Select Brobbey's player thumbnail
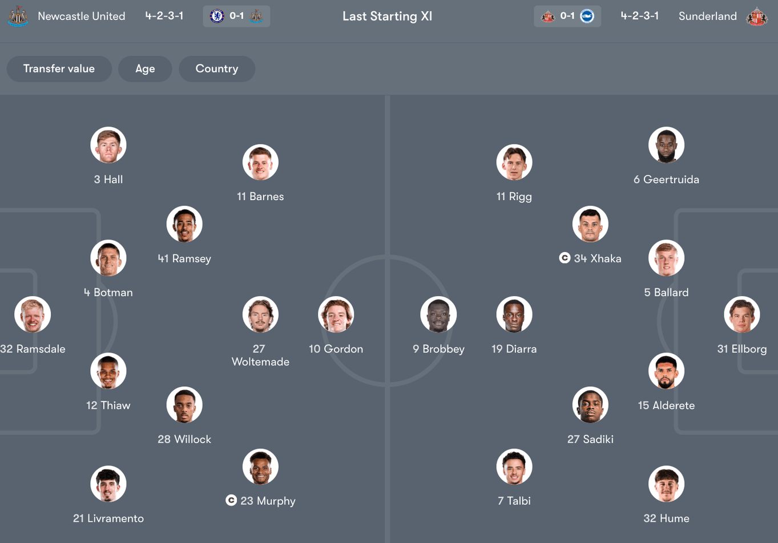 point(438,314)
